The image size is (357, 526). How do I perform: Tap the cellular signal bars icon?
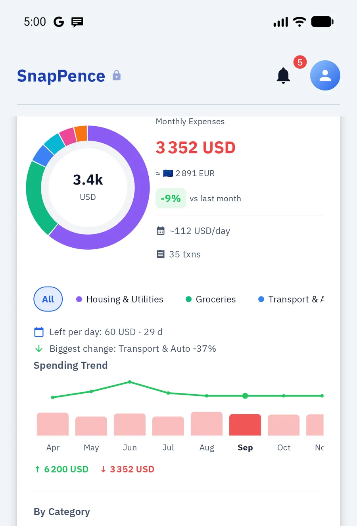point(281,22)
